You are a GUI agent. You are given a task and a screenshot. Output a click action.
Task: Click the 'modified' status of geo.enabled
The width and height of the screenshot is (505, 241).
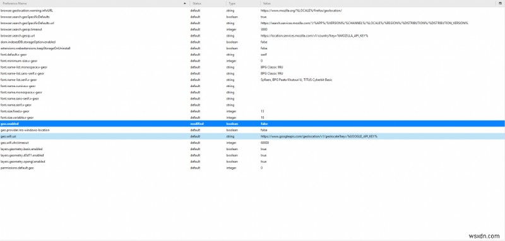click(x=197, y=124)
